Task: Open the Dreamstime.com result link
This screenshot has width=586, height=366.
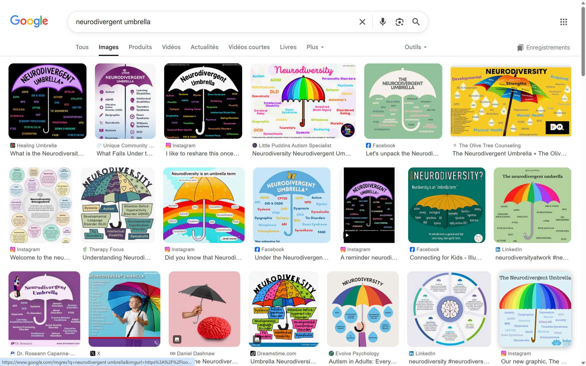Action: [x=276, y=353]
